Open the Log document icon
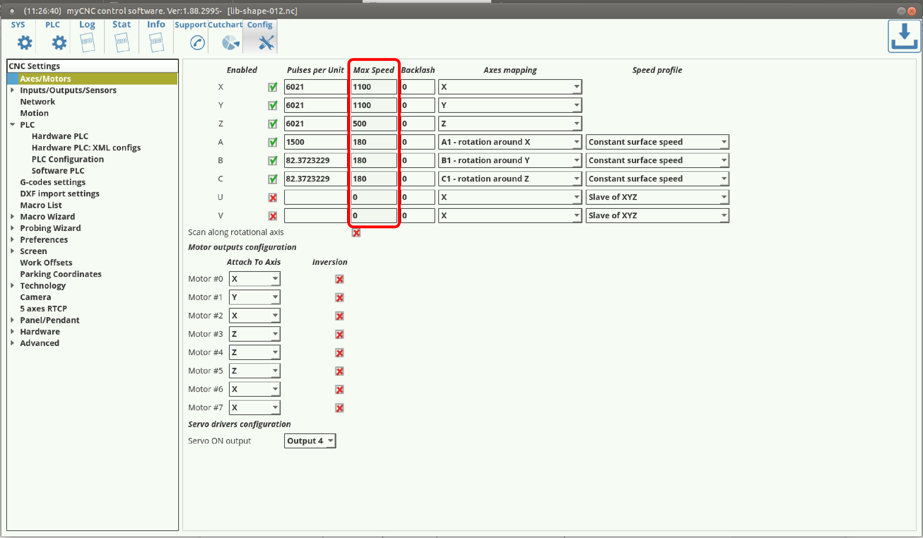923x538 pixels. point(87,42)
